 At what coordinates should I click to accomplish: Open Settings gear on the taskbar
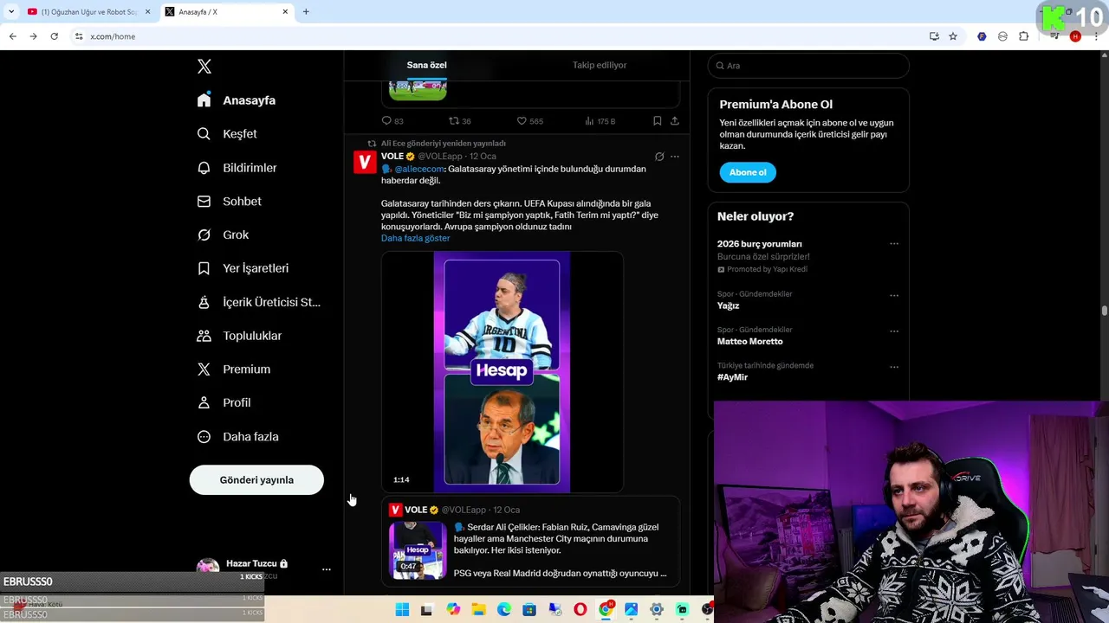tap(657, 610)
